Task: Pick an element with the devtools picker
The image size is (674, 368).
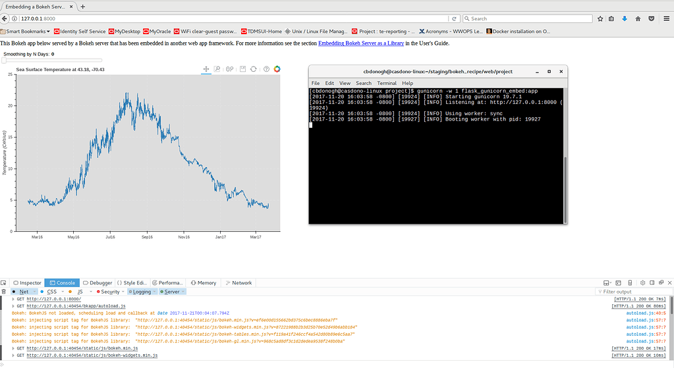Action: tap(3, 283)
